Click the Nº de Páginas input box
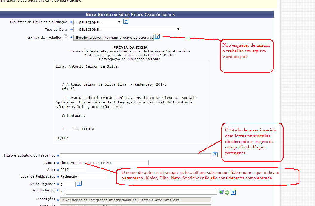 coord(67,184)
